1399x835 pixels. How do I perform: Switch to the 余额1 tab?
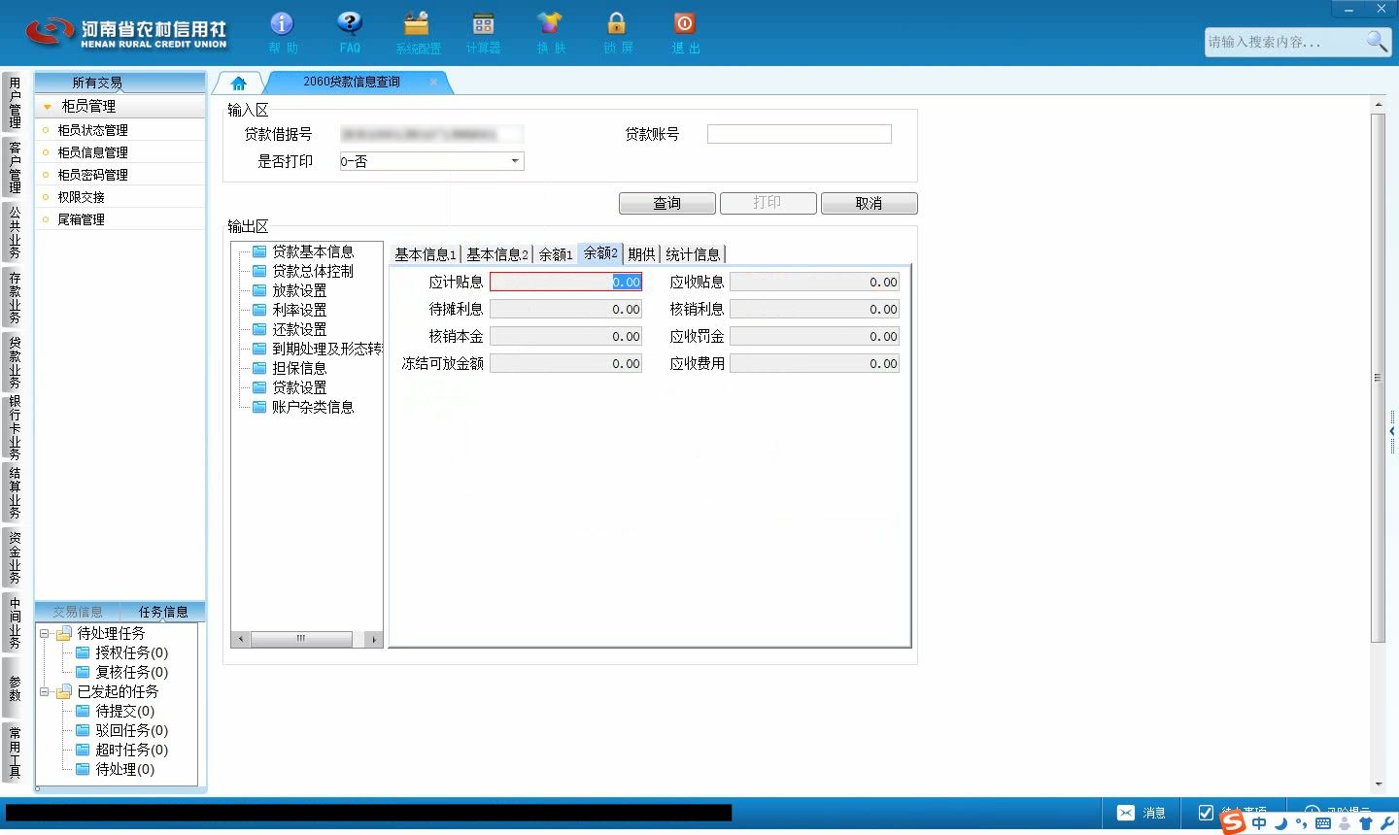pyautogui.click(x=555, y=254)
